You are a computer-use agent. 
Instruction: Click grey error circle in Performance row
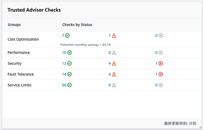[x=161, y=53]
